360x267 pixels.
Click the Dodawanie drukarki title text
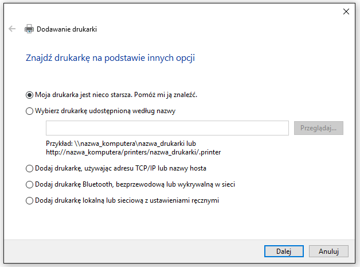pos(66,29)
